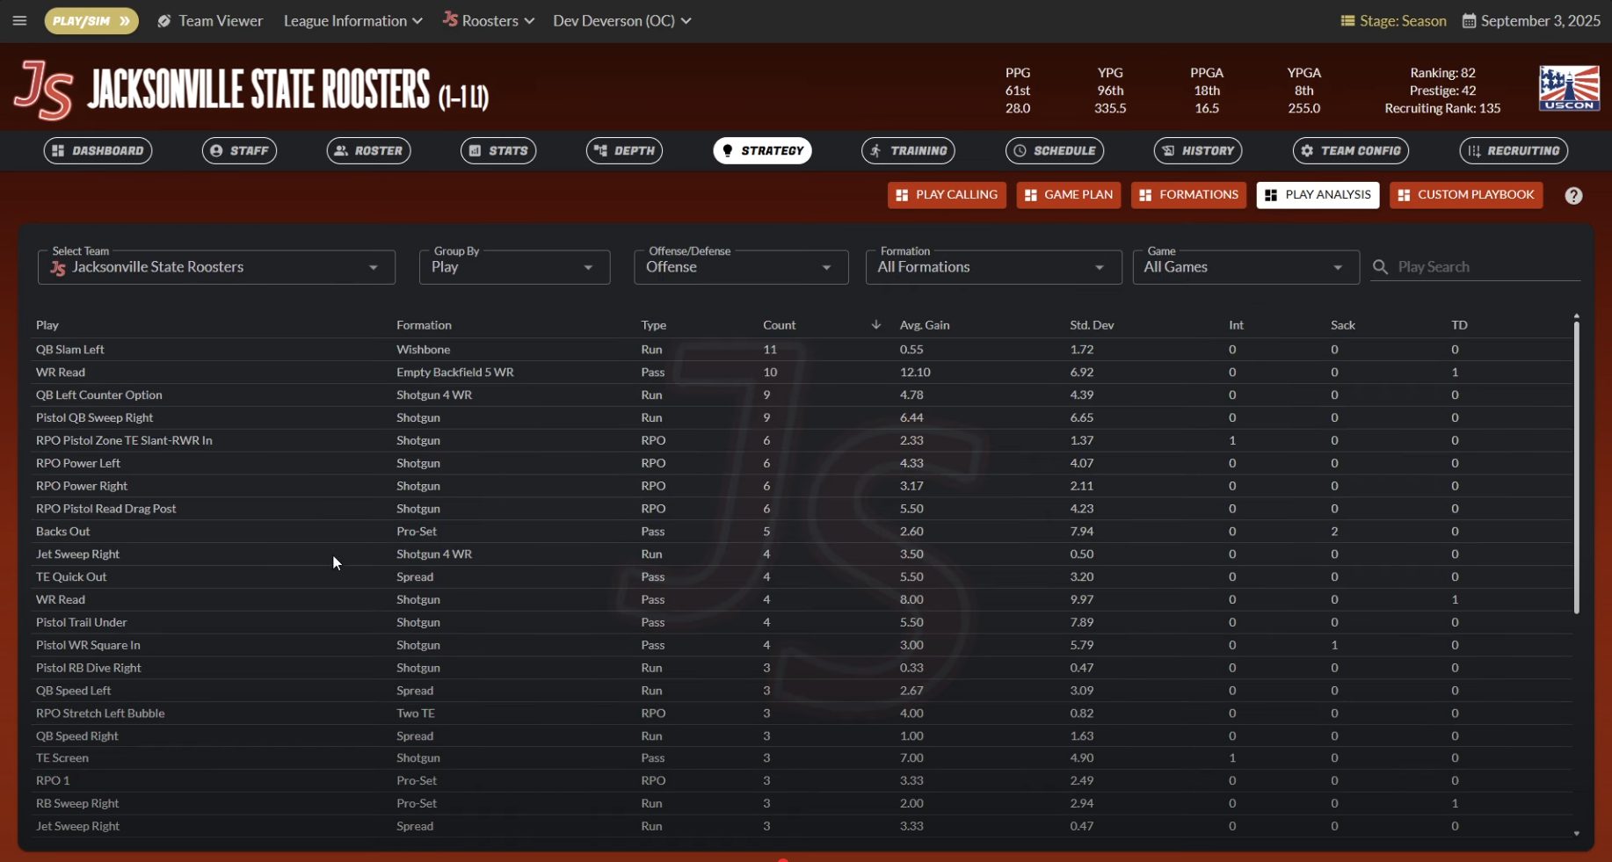The height and width of the screenshot is (862, 1612).
Task: View the History tab
Action: (x=1198, y=150)
